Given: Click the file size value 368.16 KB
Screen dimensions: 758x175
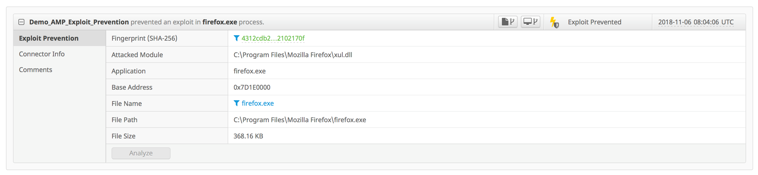Looking at the screenshot, I should [x=248, y=136].
